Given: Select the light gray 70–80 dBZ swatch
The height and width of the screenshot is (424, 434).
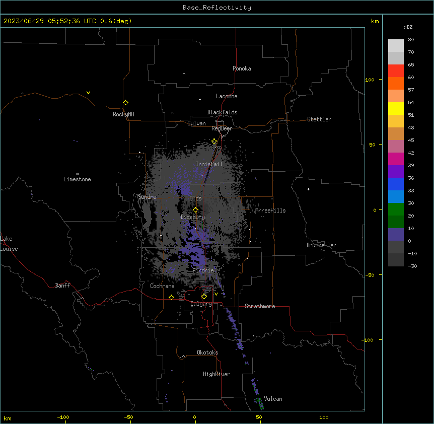Looking at the screenshot, I should 396,46.
